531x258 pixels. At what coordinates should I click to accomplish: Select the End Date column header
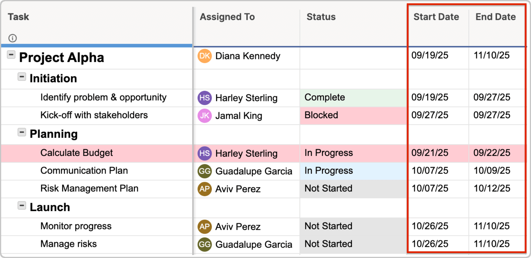click(495, 17)
